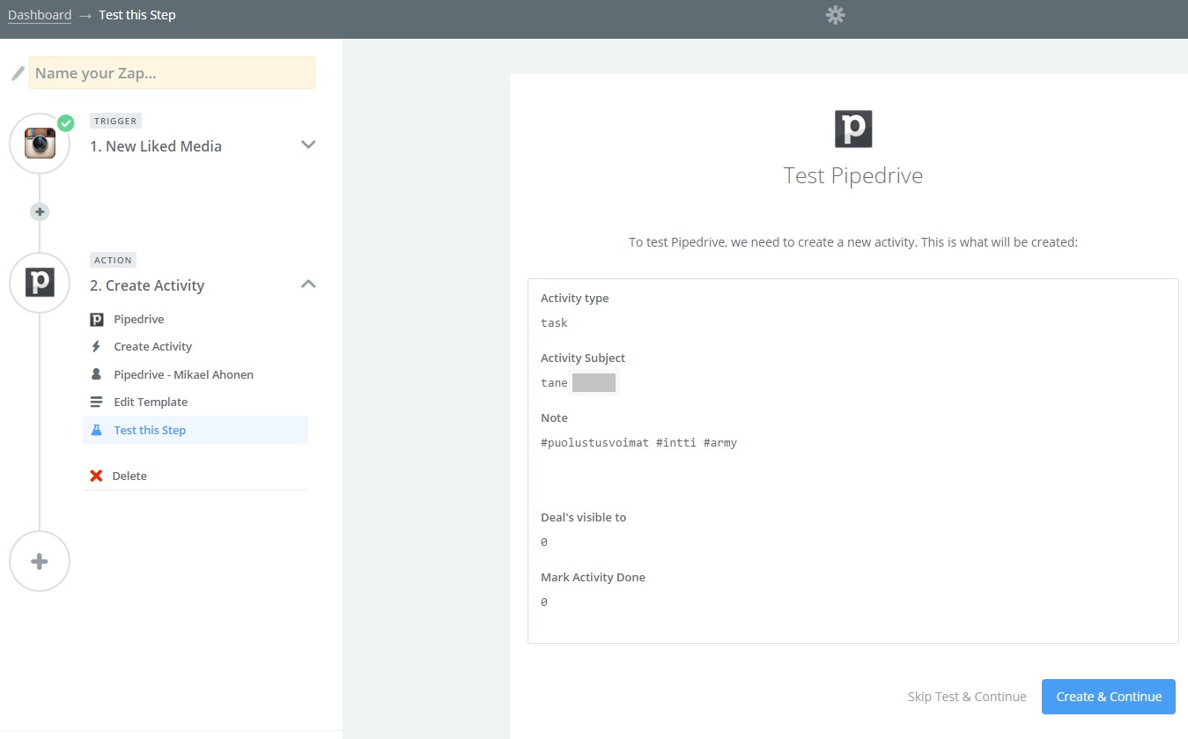Collapse the Create Activity step

pos(308,284)
